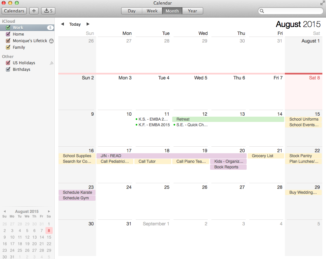Screen dimensions: 326x259
Task: Switch to the Year view tab
Action: (192, 11)
